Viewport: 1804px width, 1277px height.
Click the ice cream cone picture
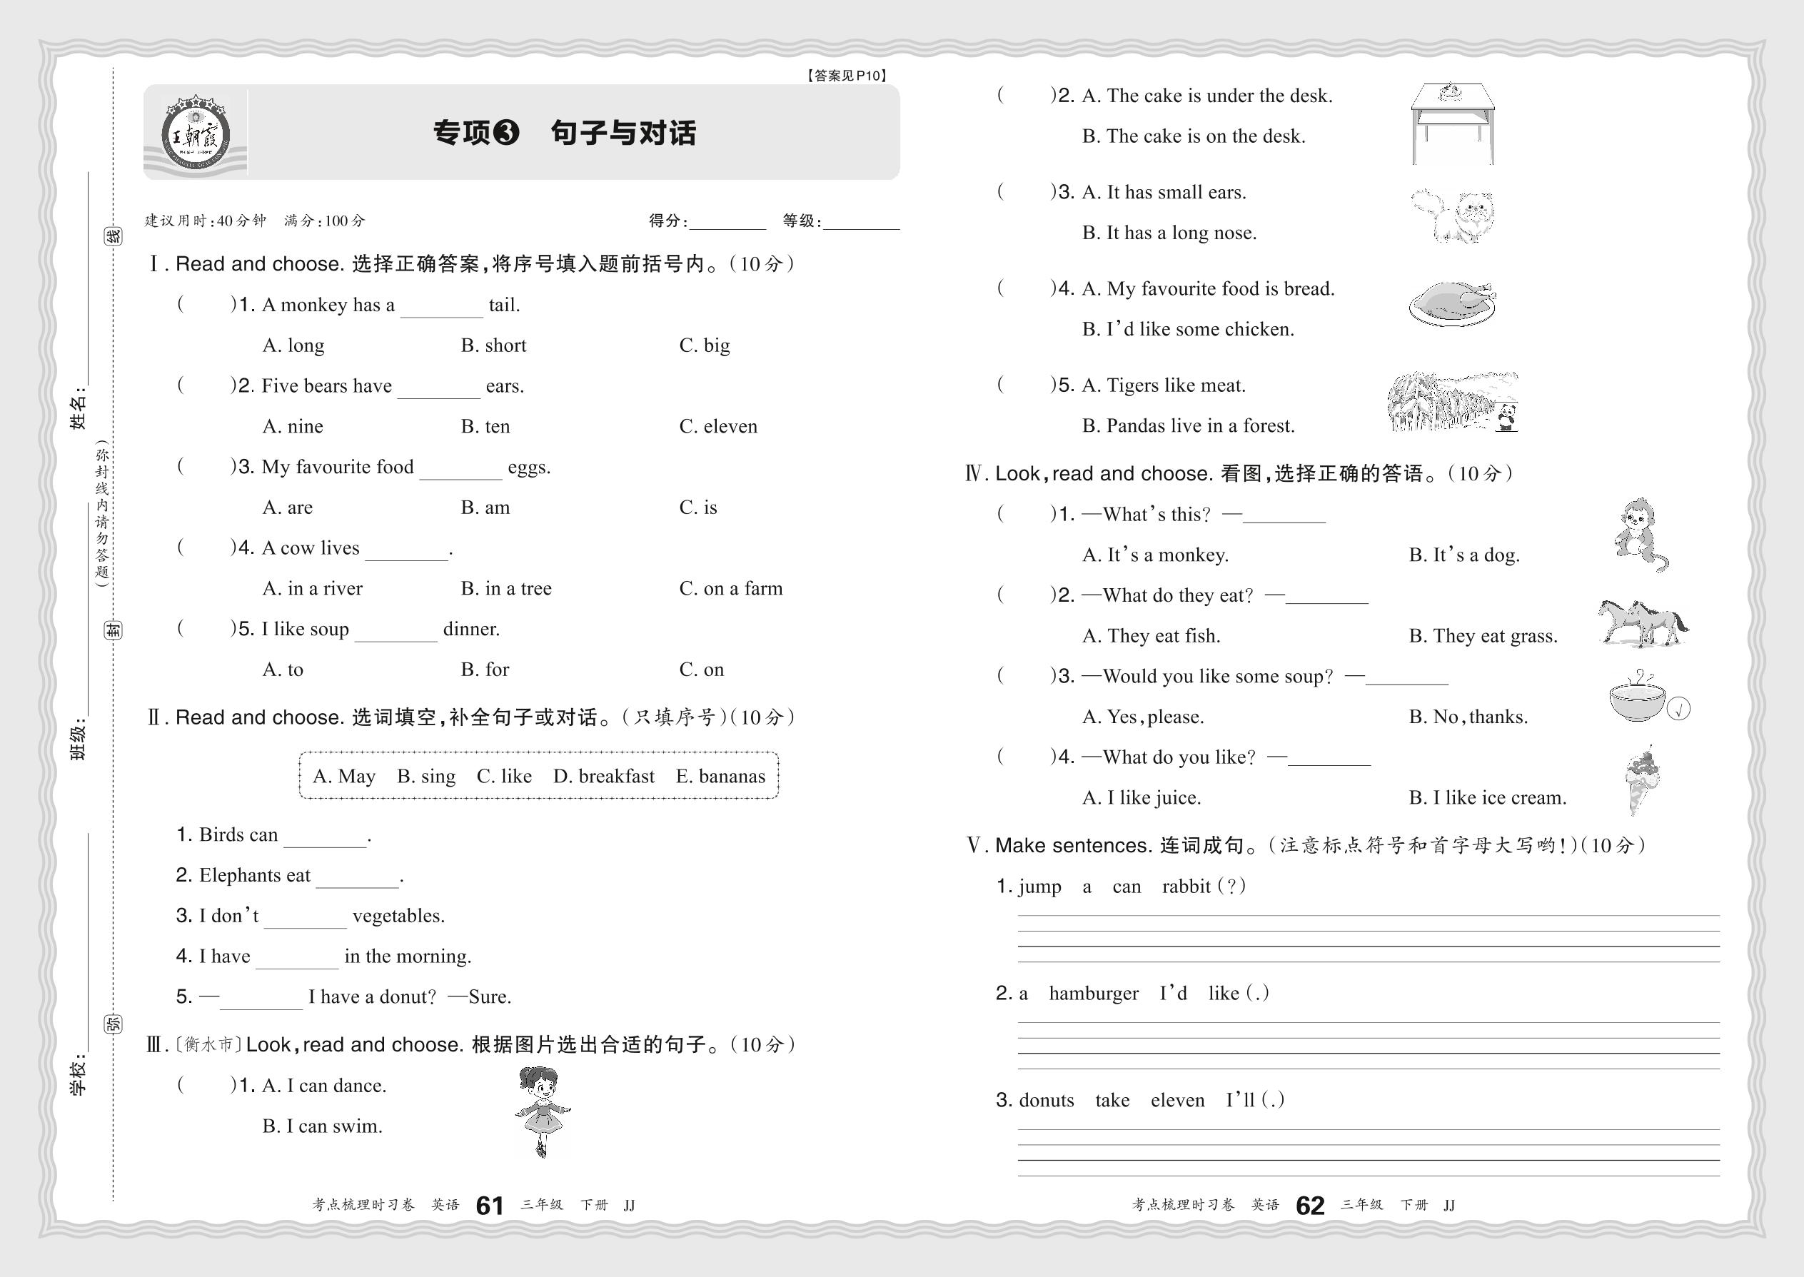point(1642,780)
